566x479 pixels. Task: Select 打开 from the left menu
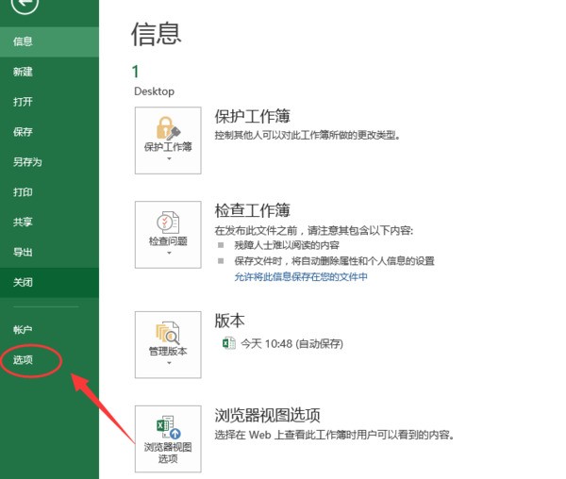[23, 102]
